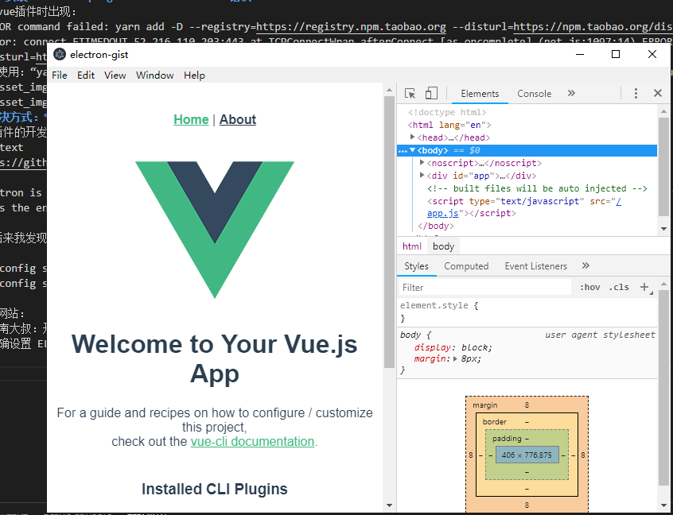Viewport: 673px width, 515px height.
Task: Activate the inspect element picker
Action: [x=410, y=93]
